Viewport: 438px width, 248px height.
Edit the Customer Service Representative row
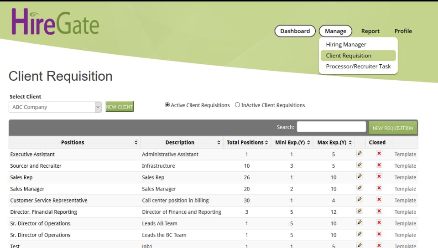360,200
